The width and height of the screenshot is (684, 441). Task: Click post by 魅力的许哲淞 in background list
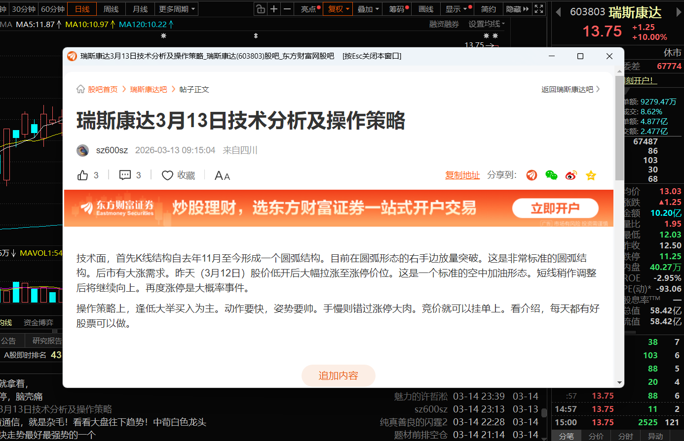(x=421, y=396)
